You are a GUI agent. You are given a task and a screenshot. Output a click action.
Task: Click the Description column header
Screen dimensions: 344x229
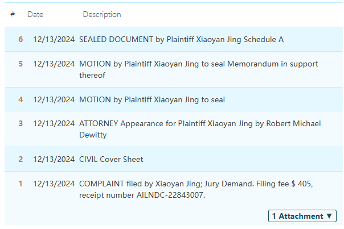tap(102, 14)
